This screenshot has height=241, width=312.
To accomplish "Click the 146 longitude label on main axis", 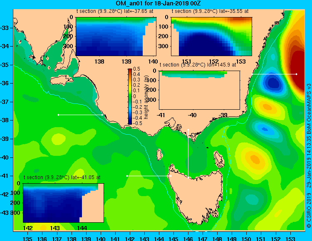I will click(188, 239).
